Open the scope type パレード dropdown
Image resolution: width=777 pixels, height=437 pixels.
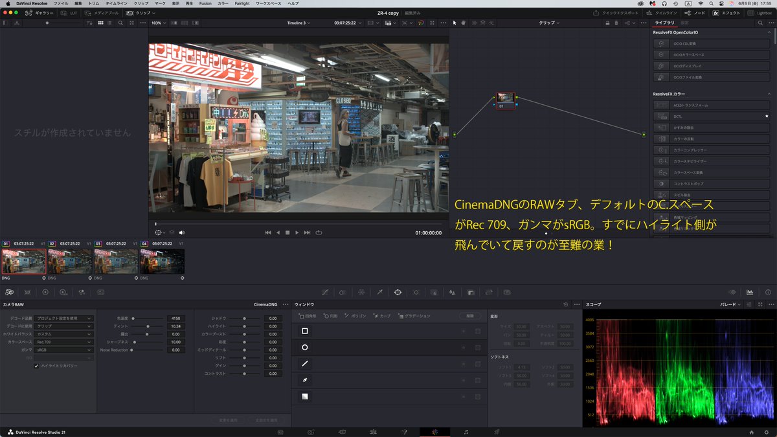(x=731, y=304)
